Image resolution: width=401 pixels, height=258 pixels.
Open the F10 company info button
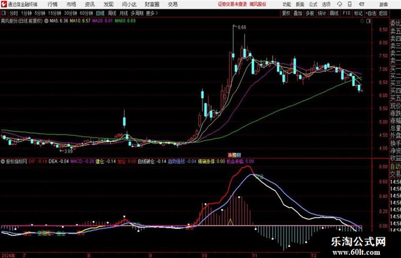tap(346, 13)
